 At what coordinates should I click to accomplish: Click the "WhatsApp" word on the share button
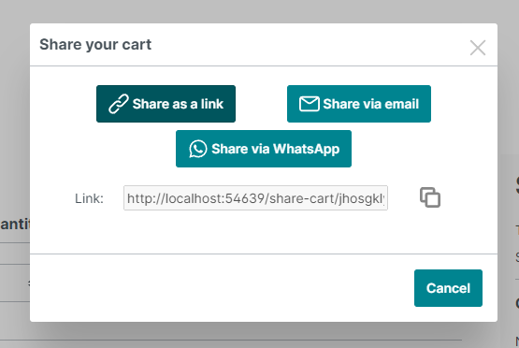pyautogui.click(x=306, y=149)
